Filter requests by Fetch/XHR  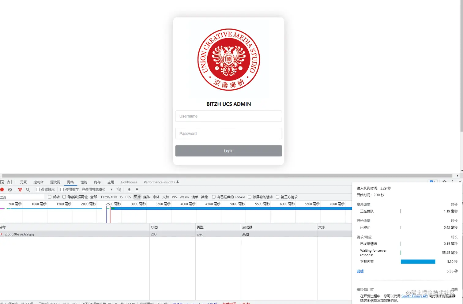109,197
